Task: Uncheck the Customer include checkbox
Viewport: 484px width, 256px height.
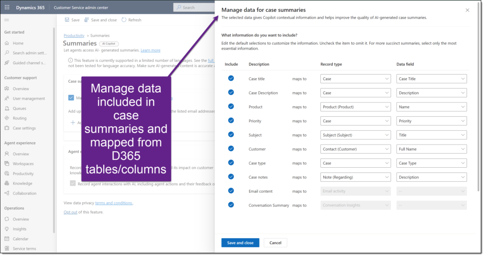Action: pos(231,149)
